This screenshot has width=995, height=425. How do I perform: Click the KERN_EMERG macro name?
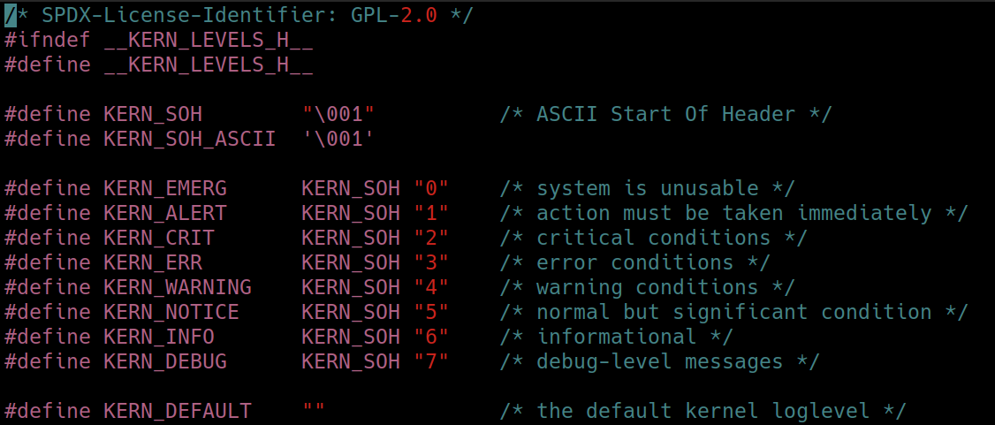tap(164, 189)
